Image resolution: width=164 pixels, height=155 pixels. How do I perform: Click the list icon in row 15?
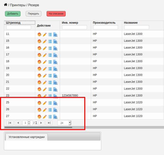pyautogui.click(x=50, y=41)
